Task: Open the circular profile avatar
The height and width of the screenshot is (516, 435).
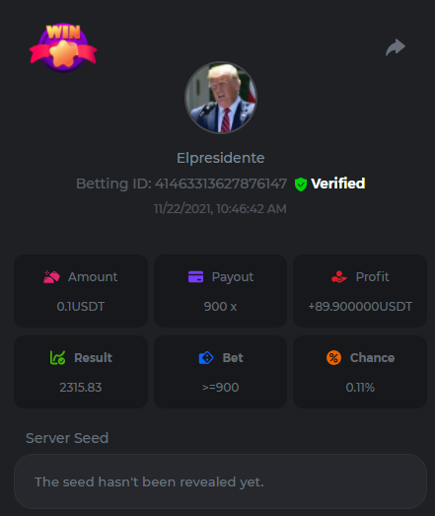Action: 221,98
